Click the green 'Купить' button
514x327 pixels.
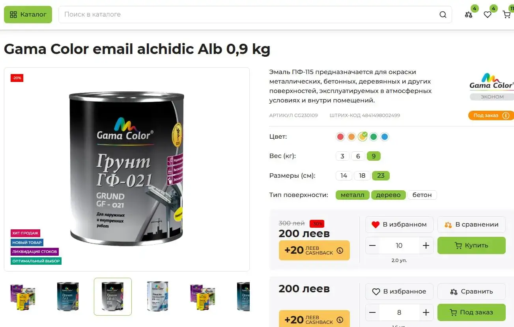pos(471,245)
